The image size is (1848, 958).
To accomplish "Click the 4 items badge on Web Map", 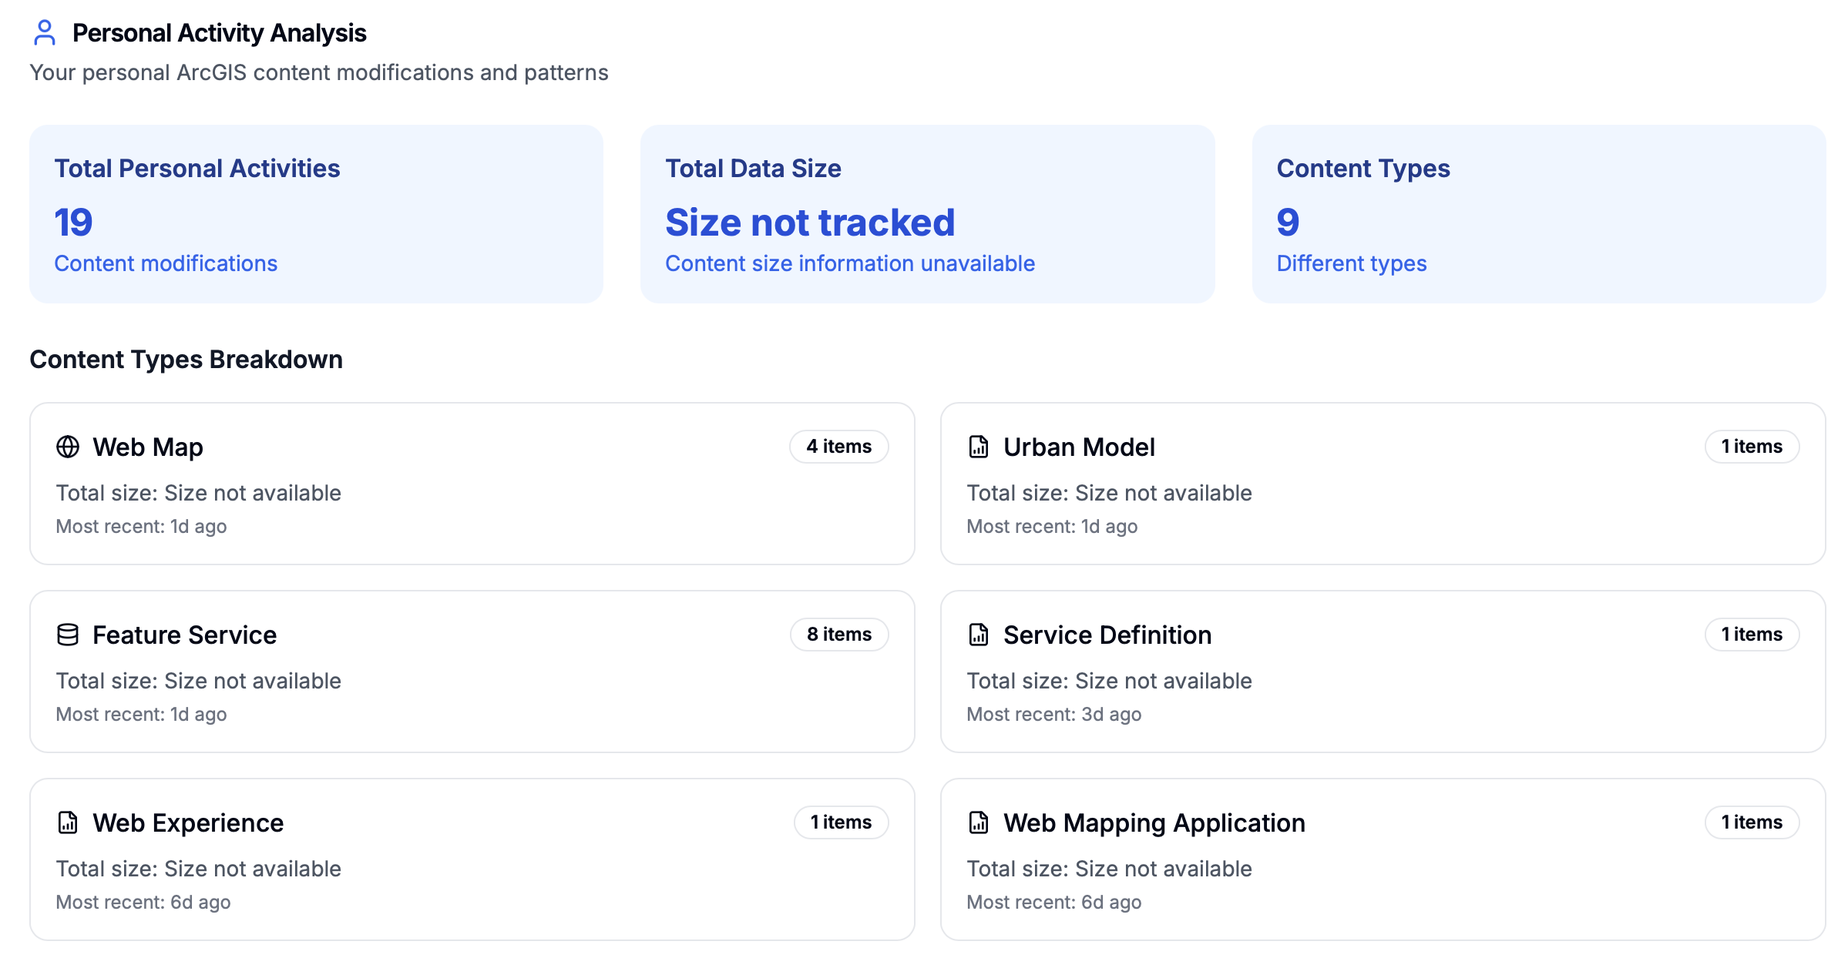I will [x=838, y=447].
